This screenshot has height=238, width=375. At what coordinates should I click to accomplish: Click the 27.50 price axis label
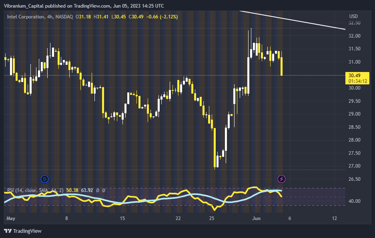(355, 153)
